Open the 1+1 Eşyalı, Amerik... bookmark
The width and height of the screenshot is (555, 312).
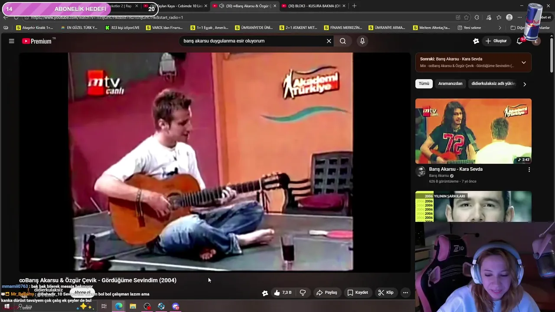[209, 28]
